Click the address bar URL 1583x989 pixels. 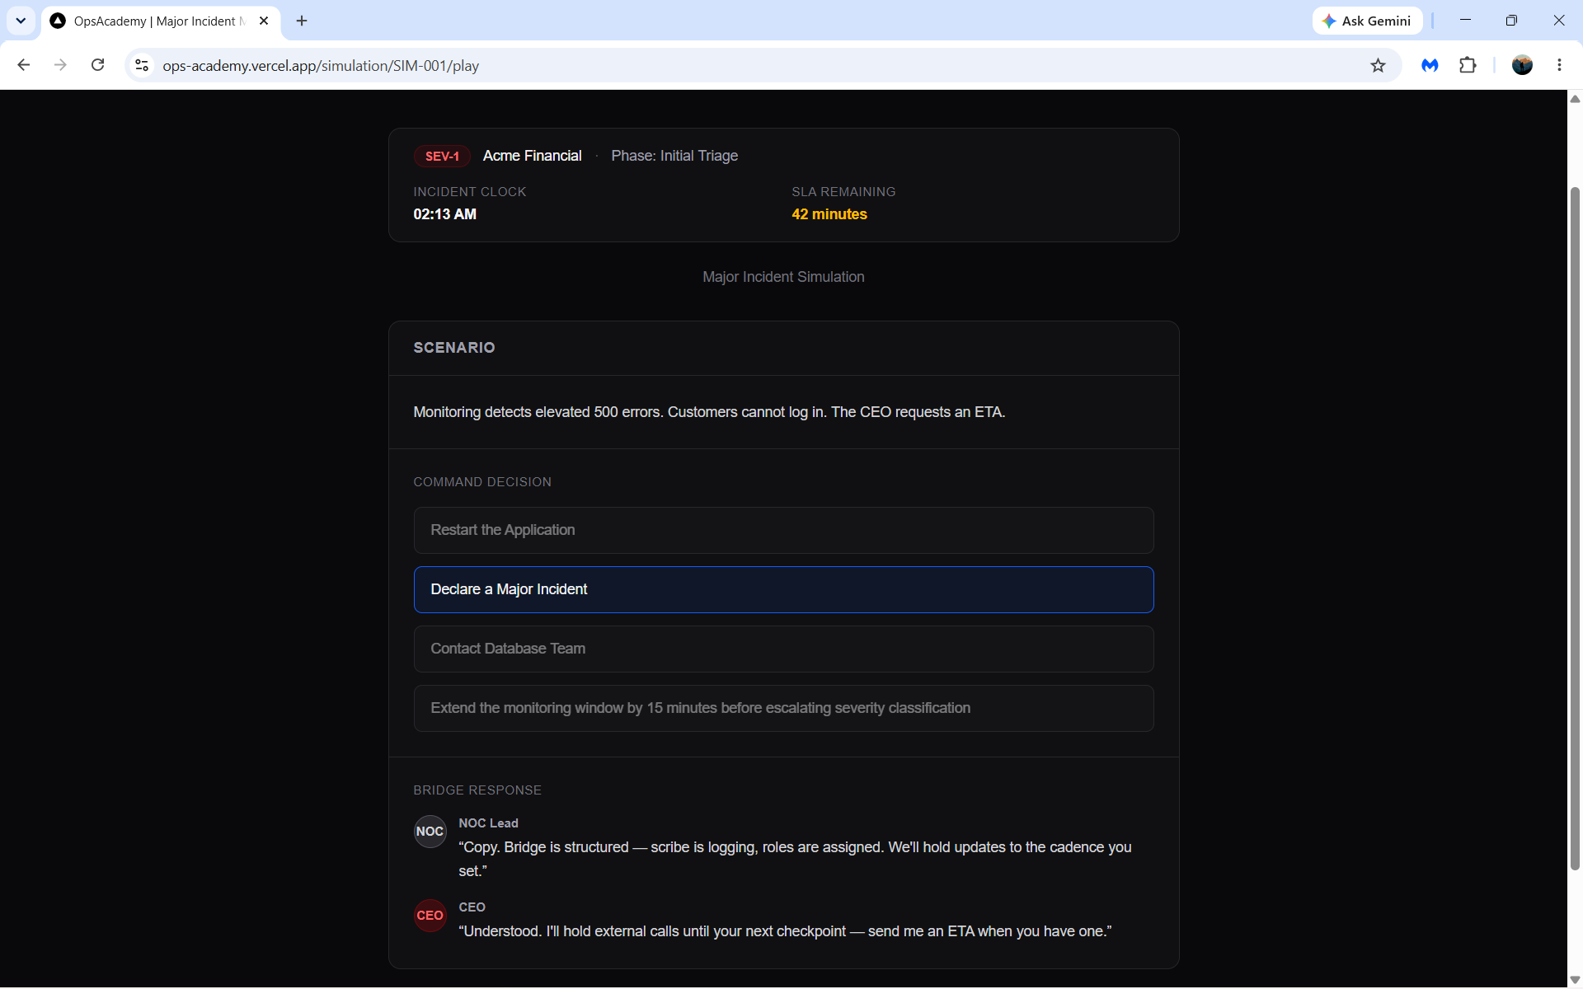[x=321, y=65]
